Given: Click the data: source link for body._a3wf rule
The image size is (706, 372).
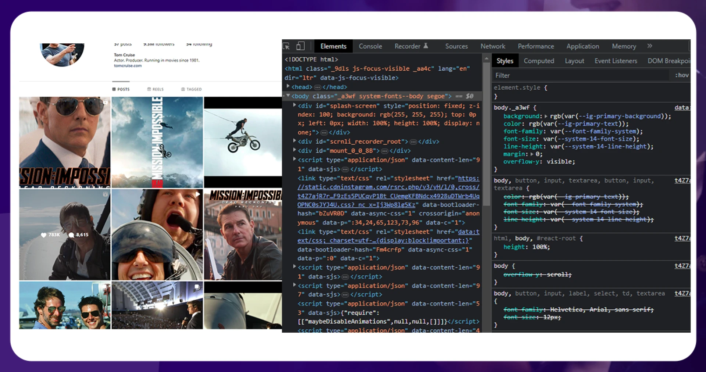Looking at the screenshot, I should click(x=682, y=108).
